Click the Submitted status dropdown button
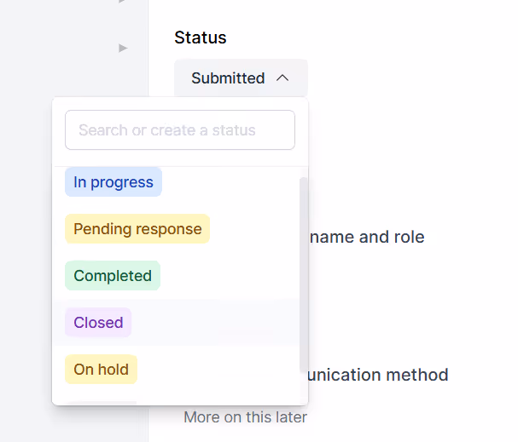This screenshot has width=518, height=442. click(x=241, y=78)
